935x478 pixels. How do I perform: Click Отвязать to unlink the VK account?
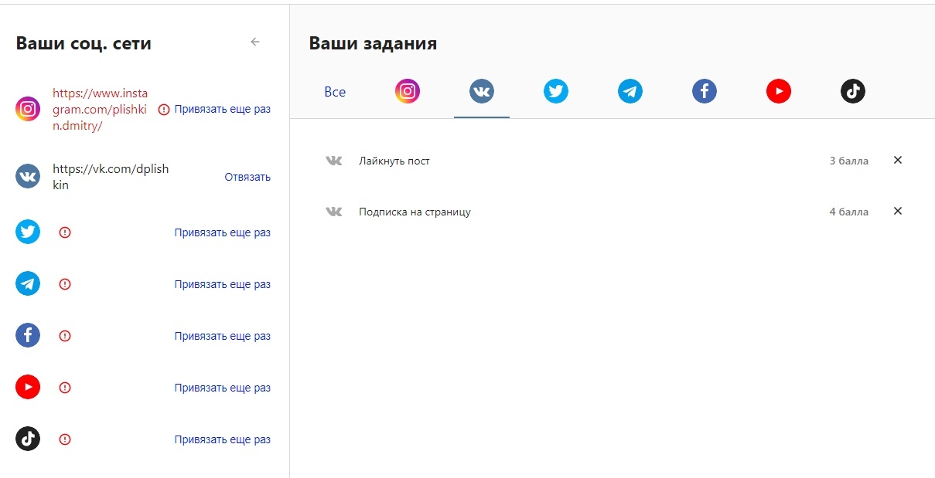[247, 177]
